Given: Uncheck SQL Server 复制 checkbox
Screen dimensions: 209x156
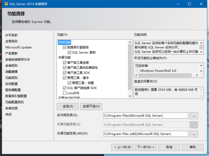Looking at the screenshot, I should (x=69, y=53).
